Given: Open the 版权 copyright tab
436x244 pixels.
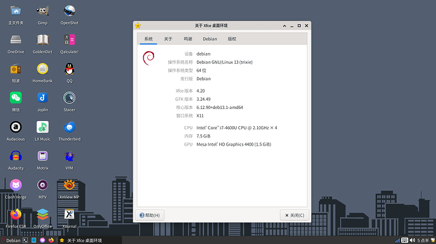Looking at the screenshot, I should click(x=232, y=39).
